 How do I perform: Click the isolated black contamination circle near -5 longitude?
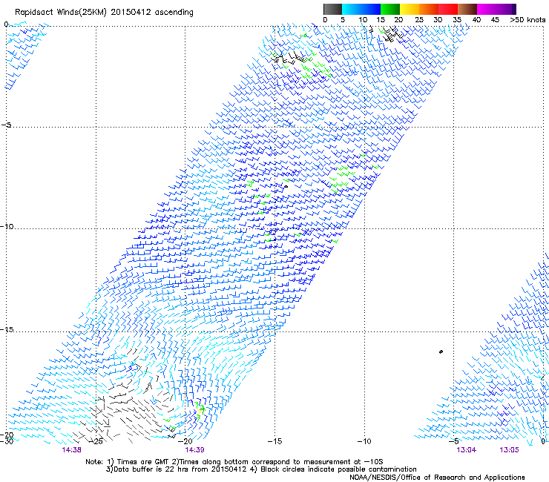(x=441, y=351)
